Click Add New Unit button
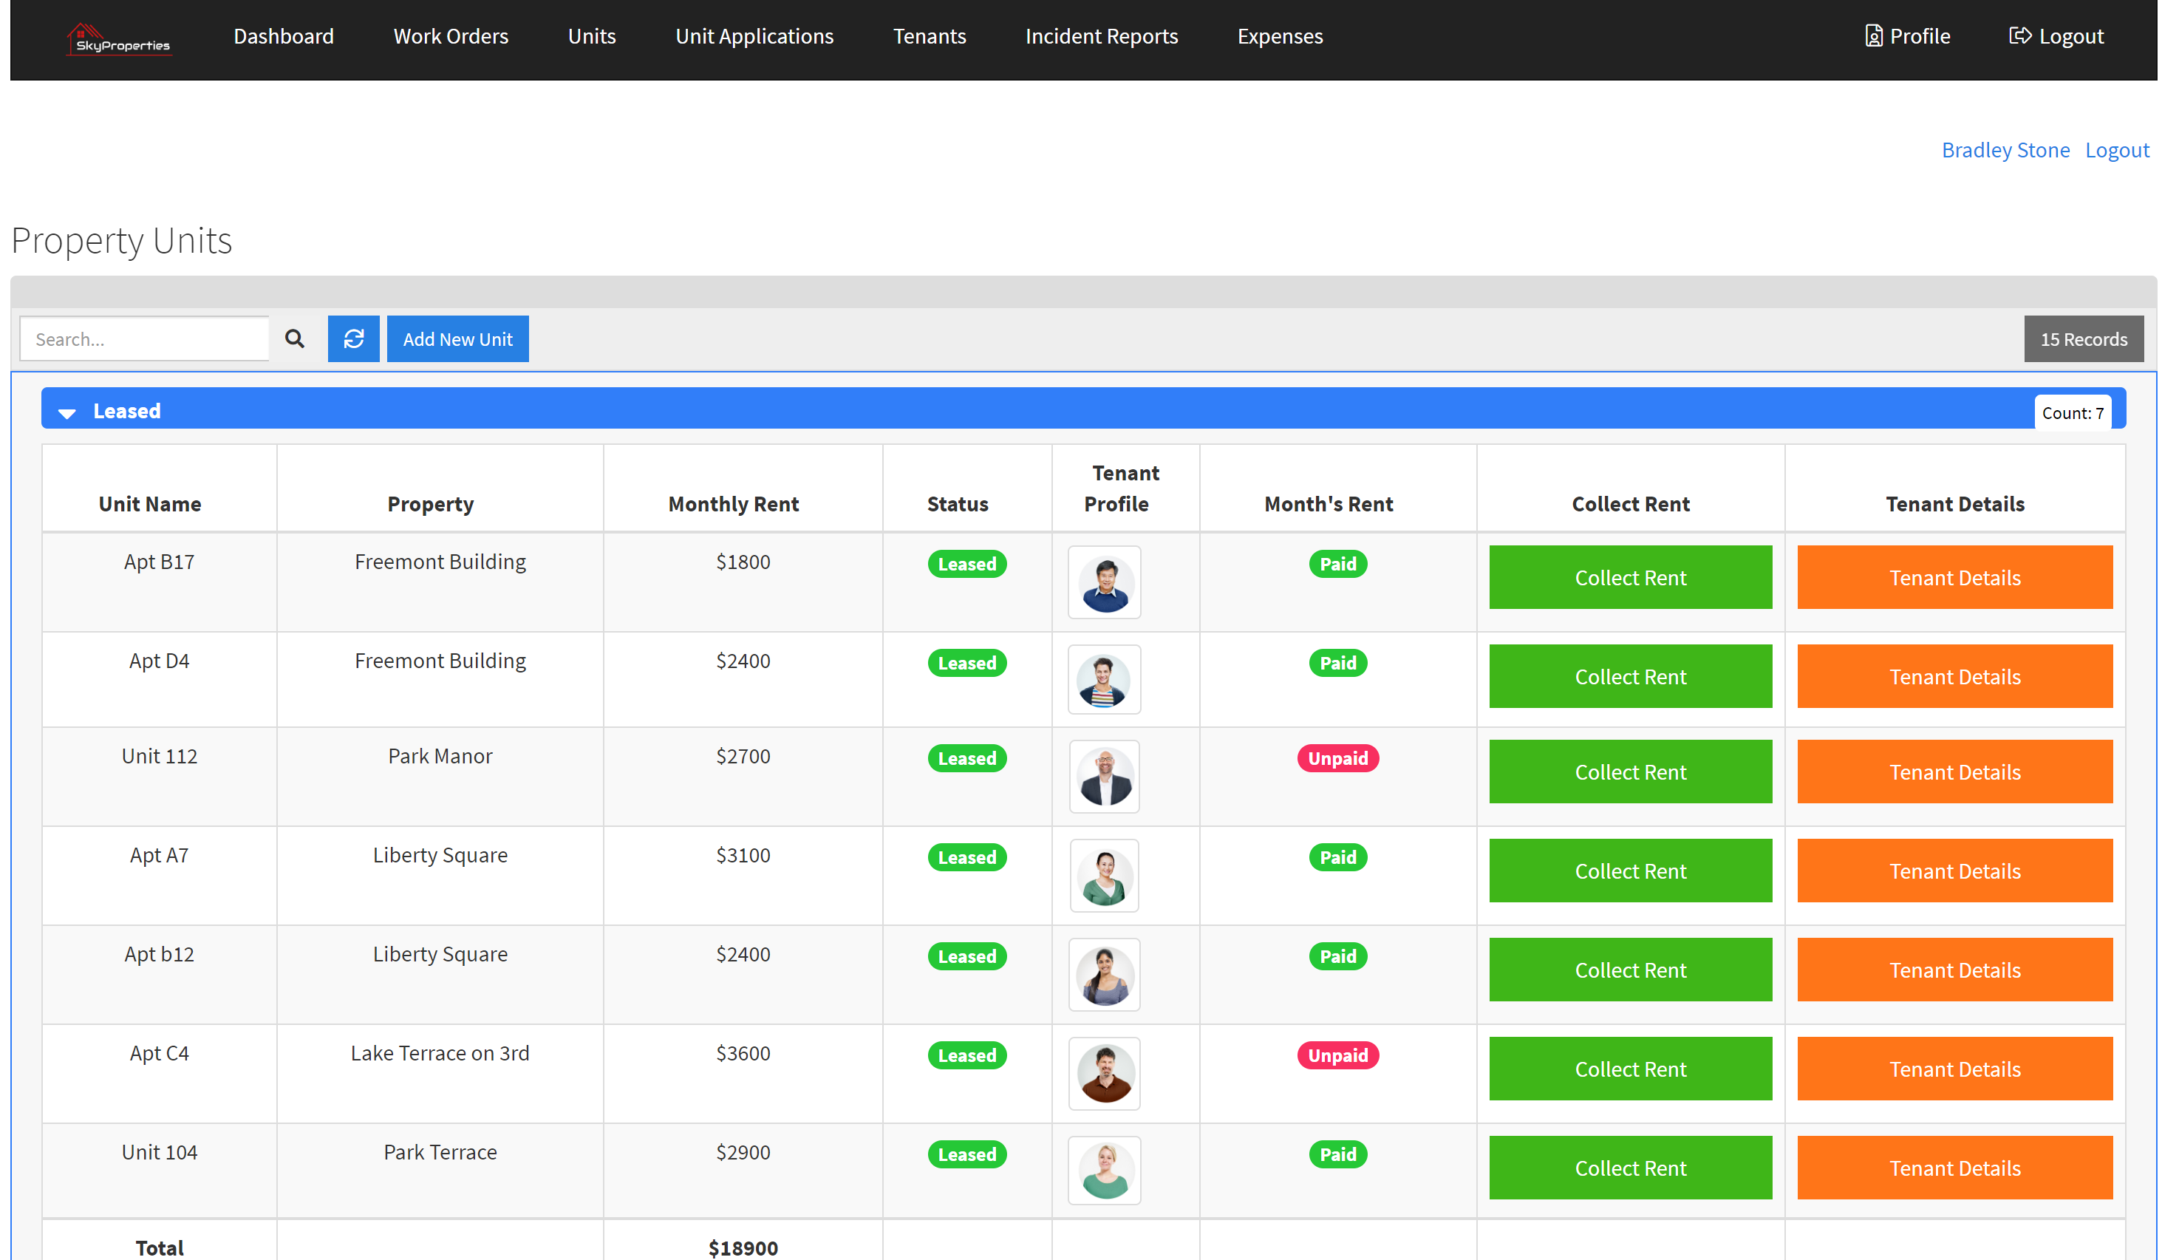Image resolution: width=2179 pixels, height=1260 pixels. tap(457, 339)
